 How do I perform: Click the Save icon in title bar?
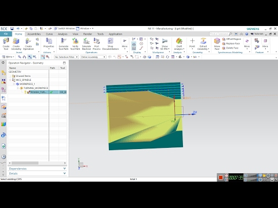(12, 28)
